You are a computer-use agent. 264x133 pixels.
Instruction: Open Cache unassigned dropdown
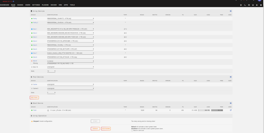click(x=70, y=84)
